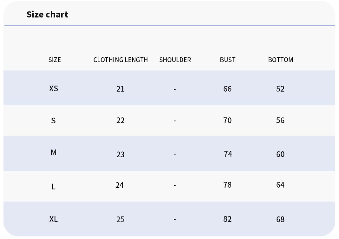This screenshot has height=239, width=339.
Task: Select the XL size row label
Action: point(54,219)
